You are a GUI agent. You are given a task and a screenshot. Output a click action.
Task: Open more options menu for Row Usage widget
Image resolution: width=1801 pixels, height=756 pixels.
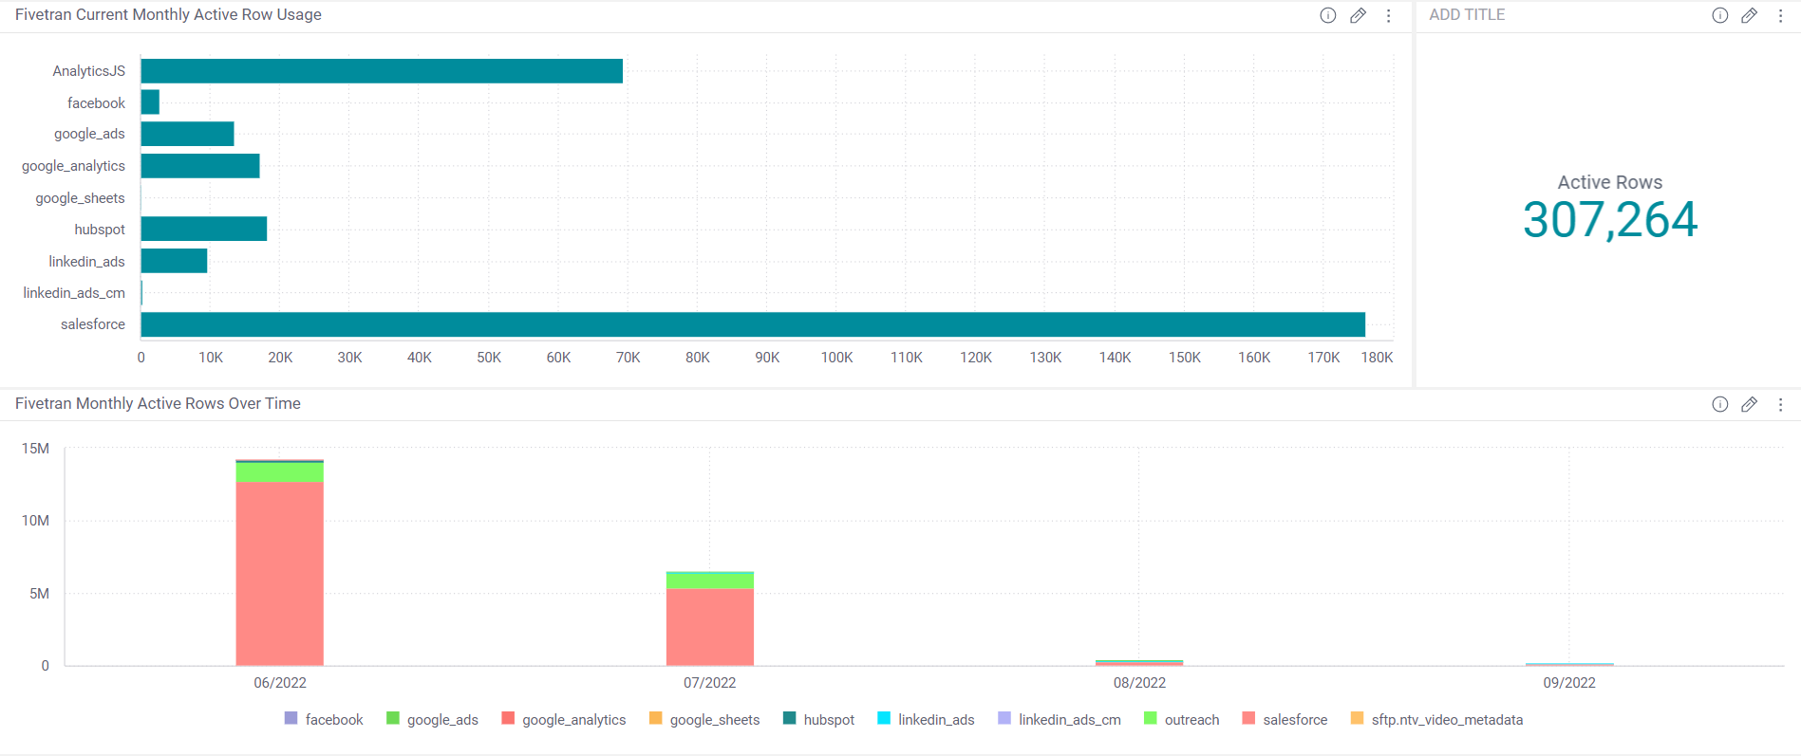1388,15
